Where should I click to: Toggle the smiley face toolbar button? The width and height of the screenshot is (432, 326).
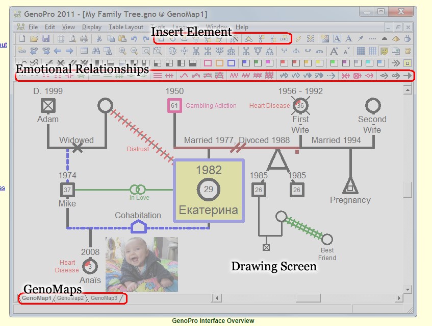tap(384, 51)
